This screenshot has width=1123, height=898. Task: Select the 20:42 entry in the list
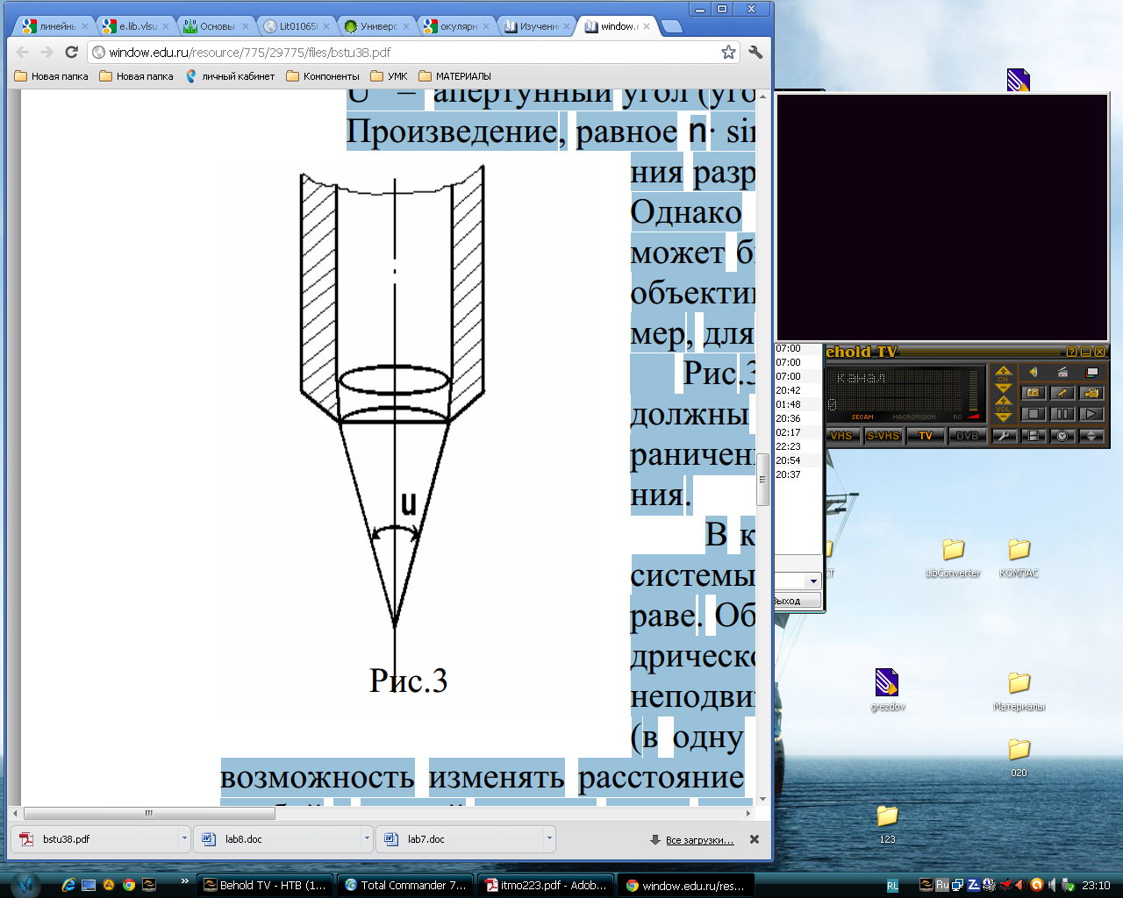click(x=797, y=390)
